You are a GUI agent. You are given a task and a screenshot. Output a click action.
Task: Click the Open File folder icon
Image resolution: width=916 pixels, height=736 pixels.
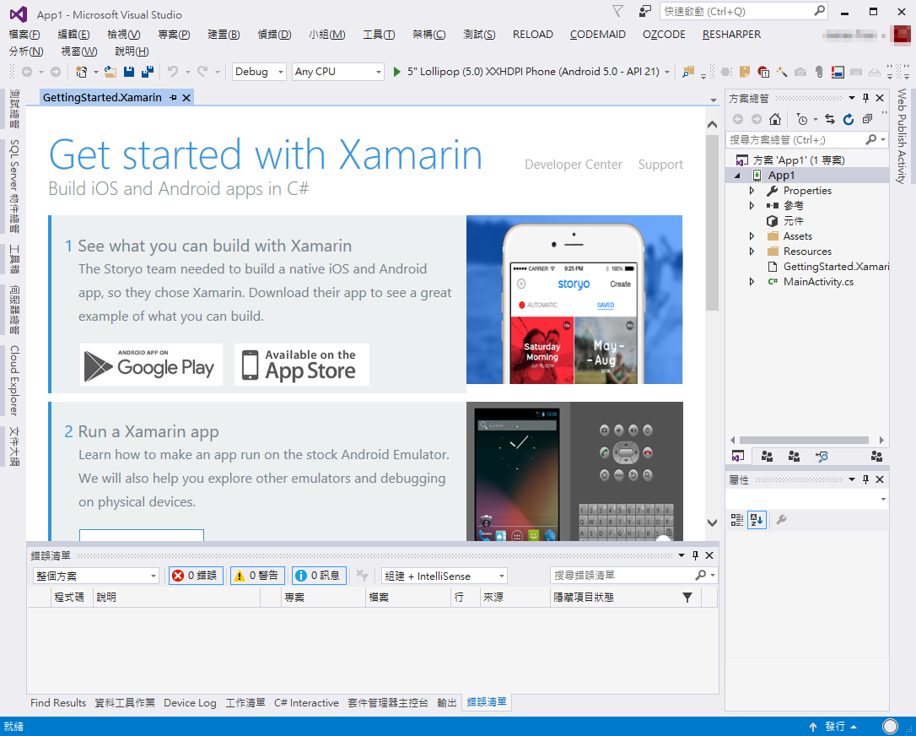tap(110, 72)
